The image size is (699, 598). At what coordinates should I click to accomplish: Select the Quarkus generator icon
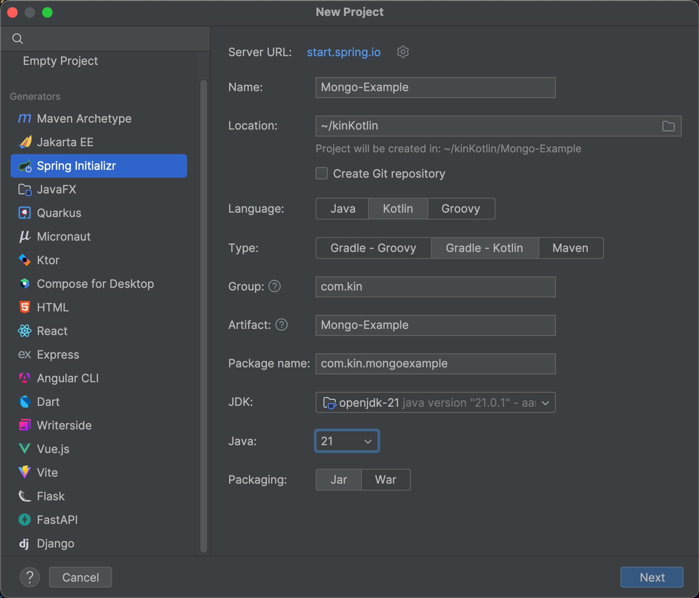point(24,213)
